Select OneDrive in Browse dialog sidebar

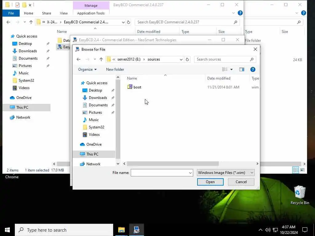tap(94, 144)
